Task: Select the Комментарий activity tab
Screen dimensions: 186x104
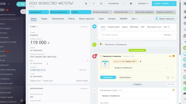Action: click(114, 27)
